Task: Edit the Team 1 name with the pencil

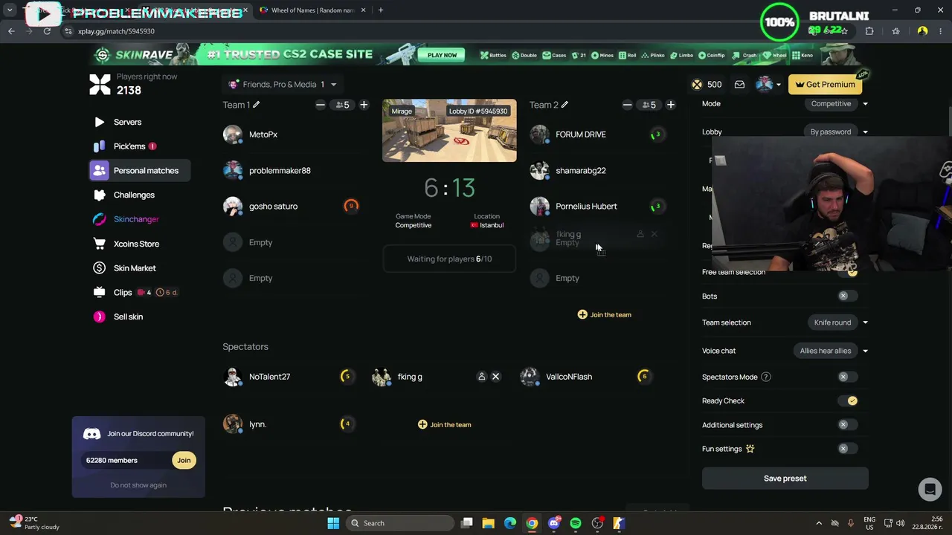Action: point(256,105)
